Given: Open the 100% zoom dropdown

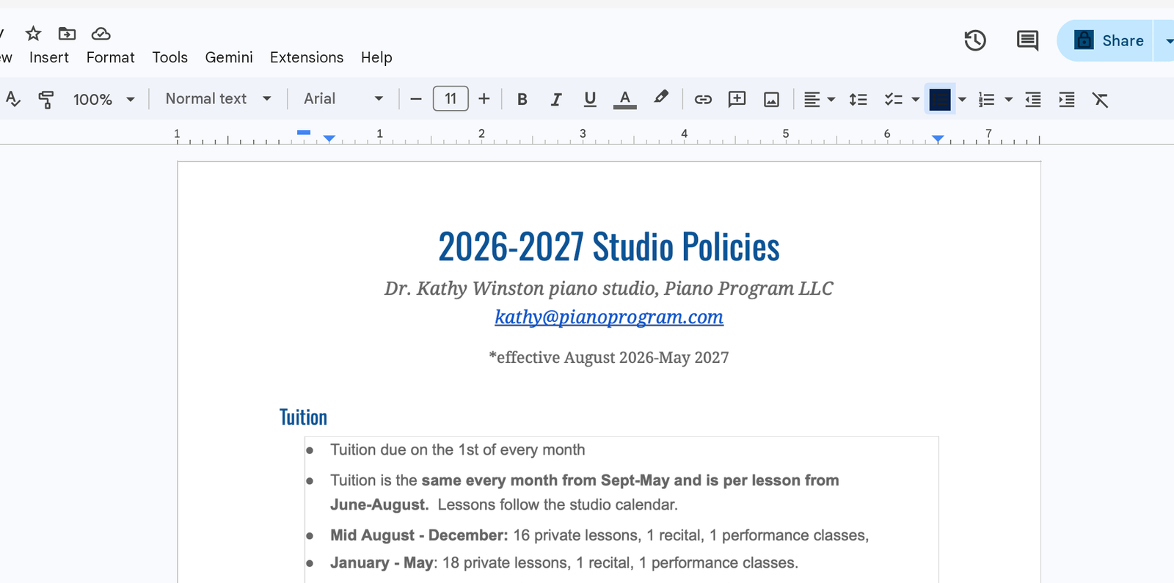Looking at the screenshot, I should [103, 99].
